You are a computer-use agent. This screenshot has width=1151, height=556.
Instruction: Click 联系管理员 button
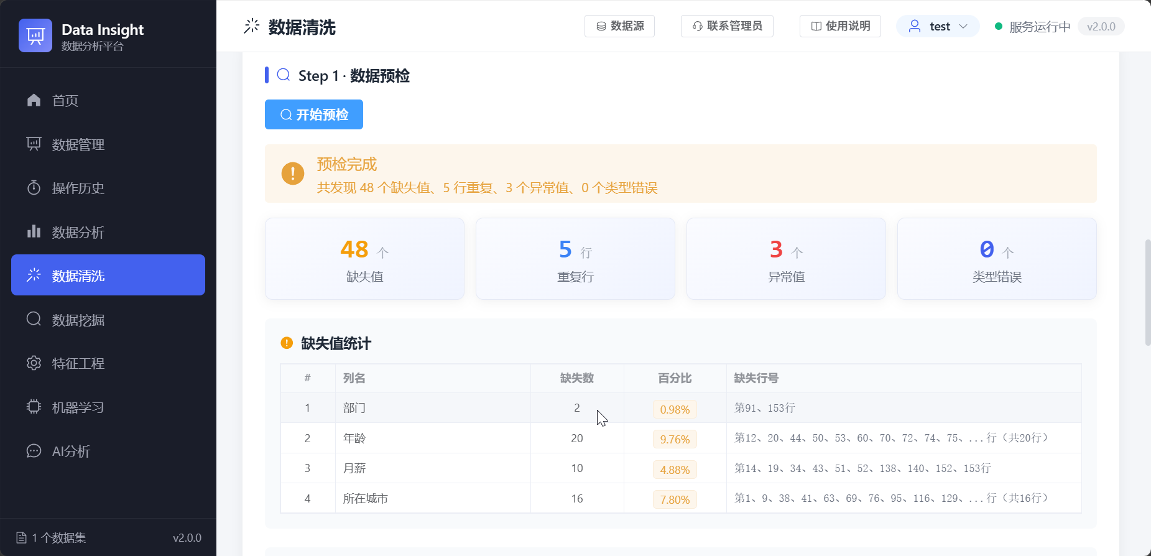pos(727,26)
